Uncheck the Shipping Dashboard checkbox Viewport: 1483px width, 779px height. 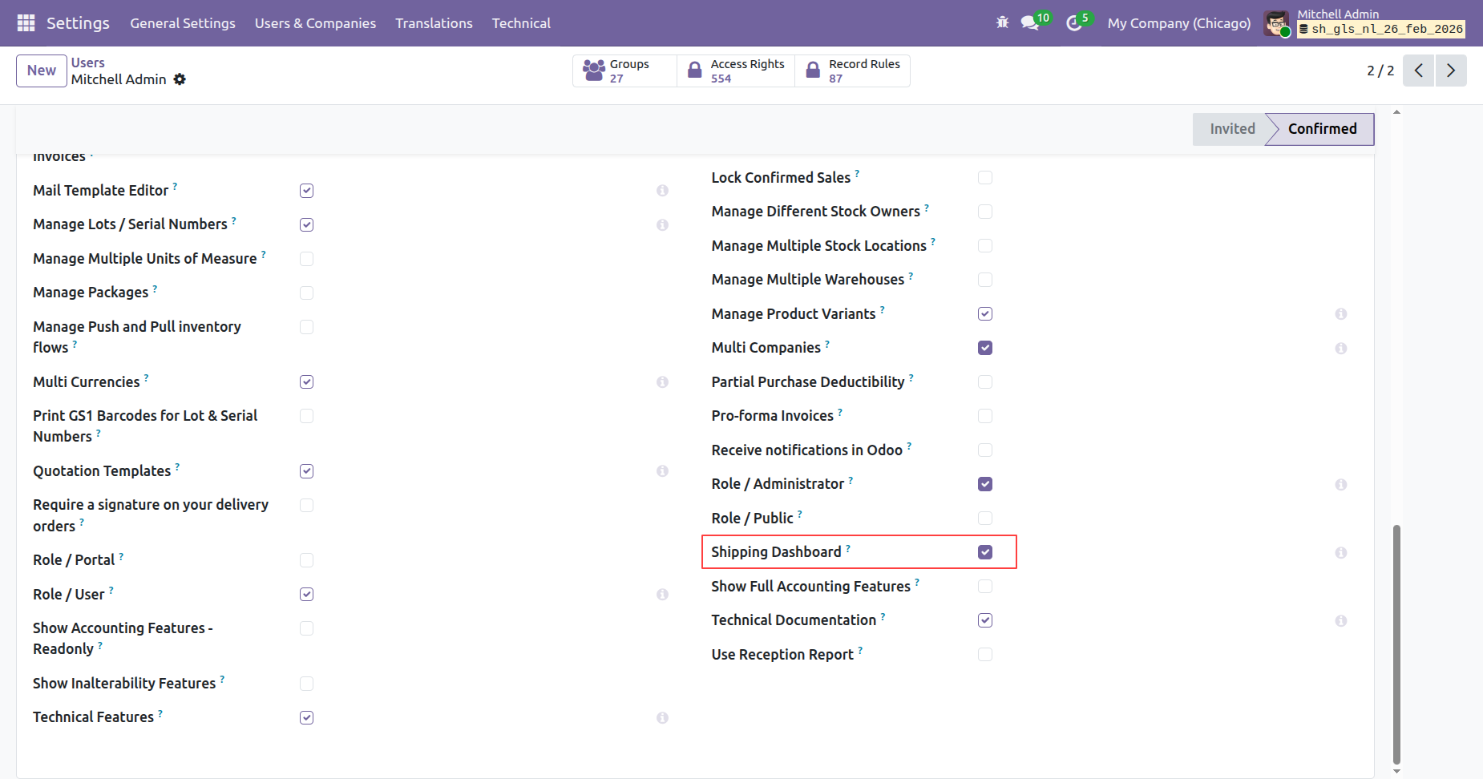click(985, 552)
